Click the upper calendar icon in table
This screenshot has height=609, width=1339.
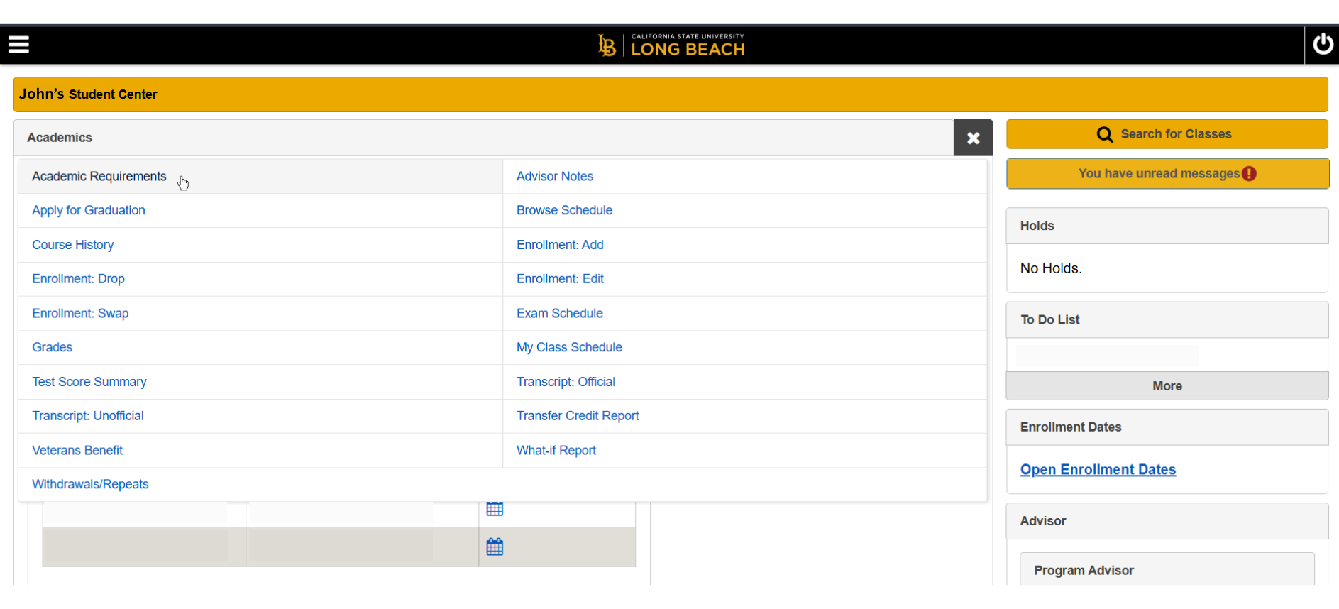pos(495,509)
